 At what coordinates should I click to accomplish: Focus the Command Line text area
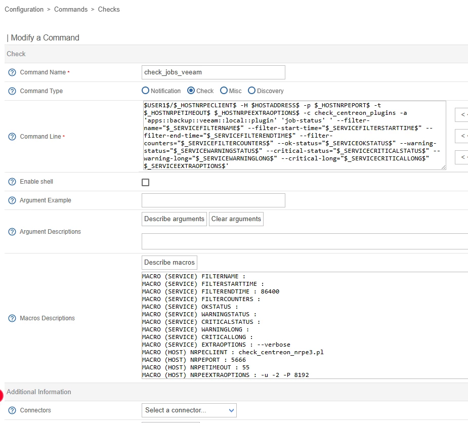(x=294, y=136)
